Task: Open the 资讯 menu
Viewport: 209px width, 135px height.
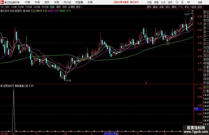Action: coord(47,2)
